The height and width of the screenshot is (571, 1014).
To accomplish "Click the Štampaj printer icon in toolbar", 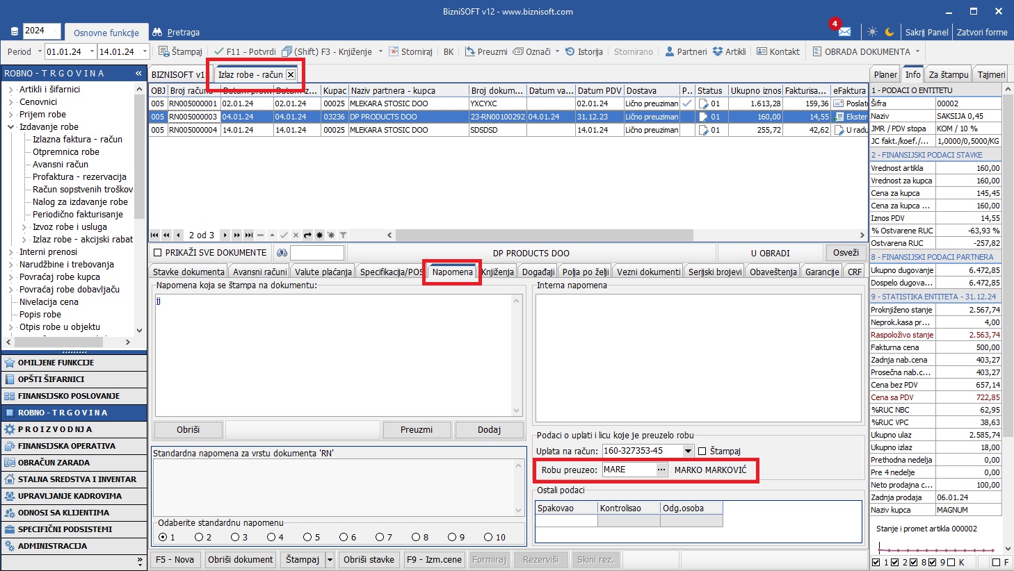I will pyautogui.click(x=164, y=51).
